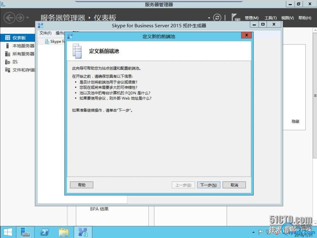The image size is (317, 238).
Task: Open the 文件(F) menu in Topology Builder
Action: coord(45,33)
